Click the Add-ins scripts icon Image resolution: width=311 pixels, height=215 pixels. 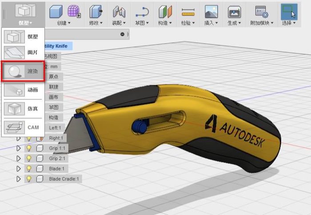pyautogui.click(x=262, y=12)
